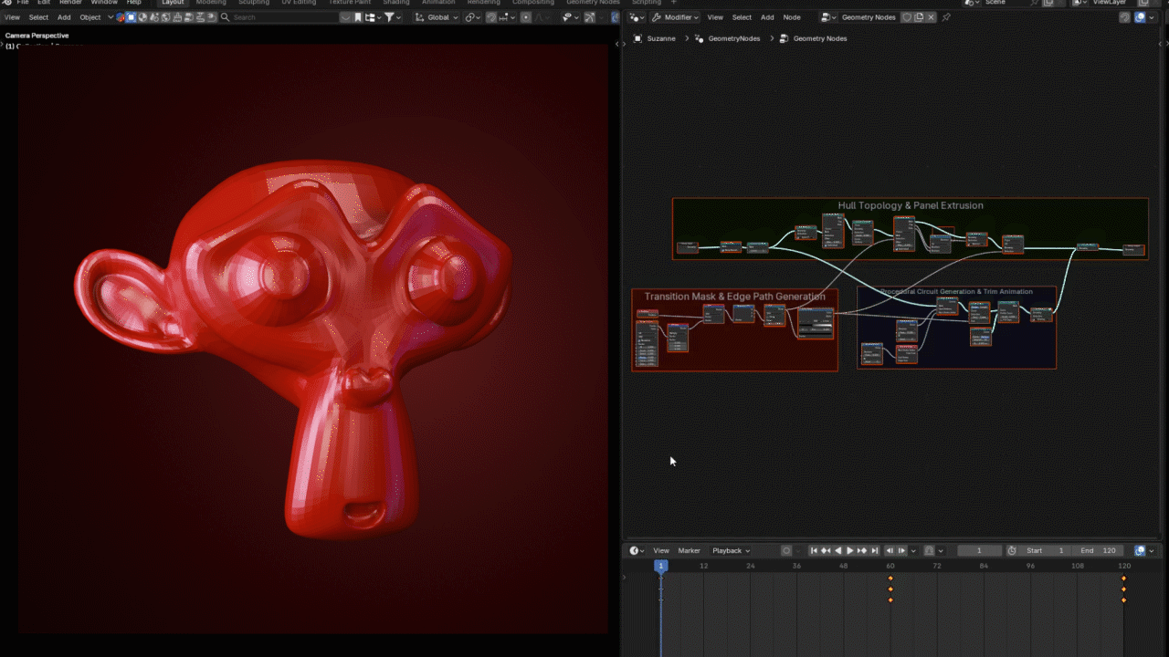Switch to the Sculpting workspace tab
Viewport: 1169px width, 657px height.
point(254,3)
